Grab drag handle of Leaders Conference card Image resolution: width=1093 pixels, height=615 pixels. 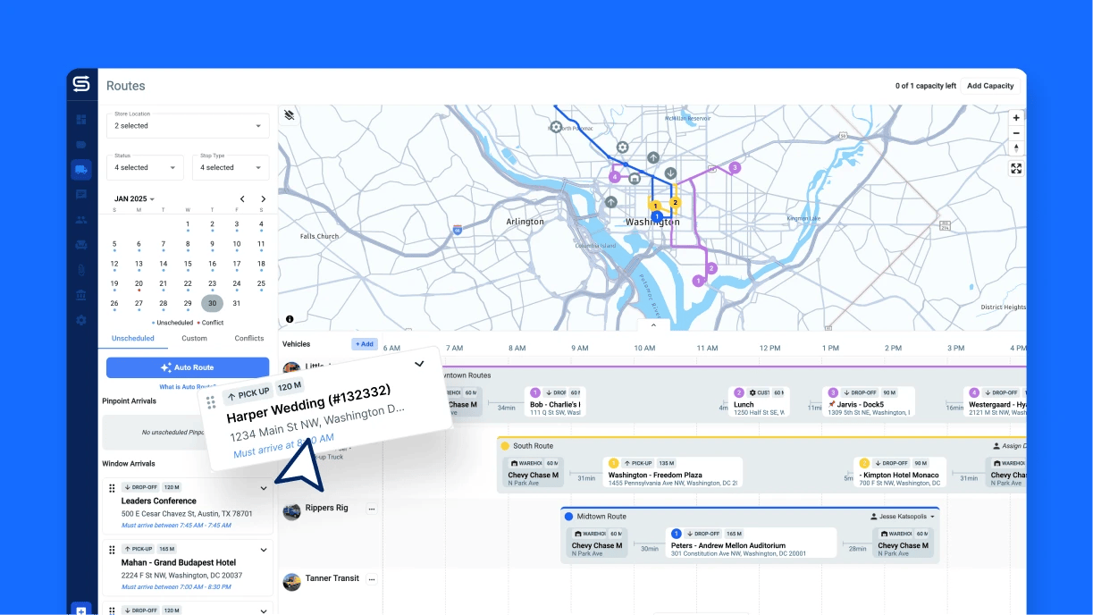point(112,488)
